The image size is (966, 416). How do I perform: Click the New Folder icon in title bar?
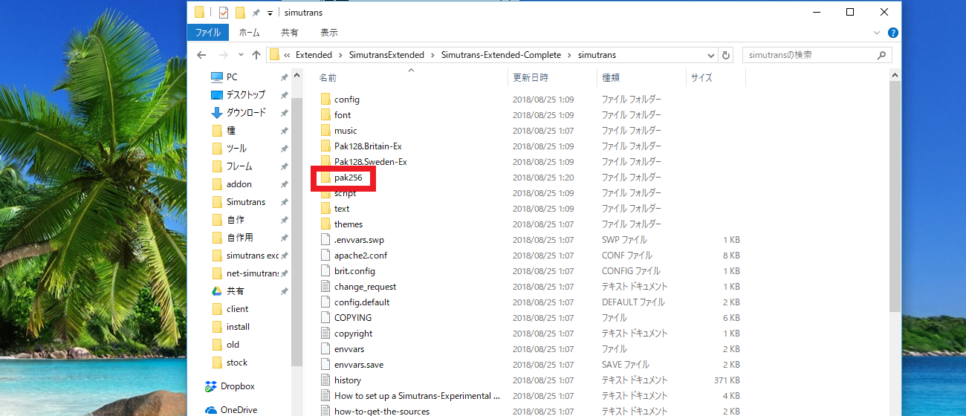click(240, 13)
